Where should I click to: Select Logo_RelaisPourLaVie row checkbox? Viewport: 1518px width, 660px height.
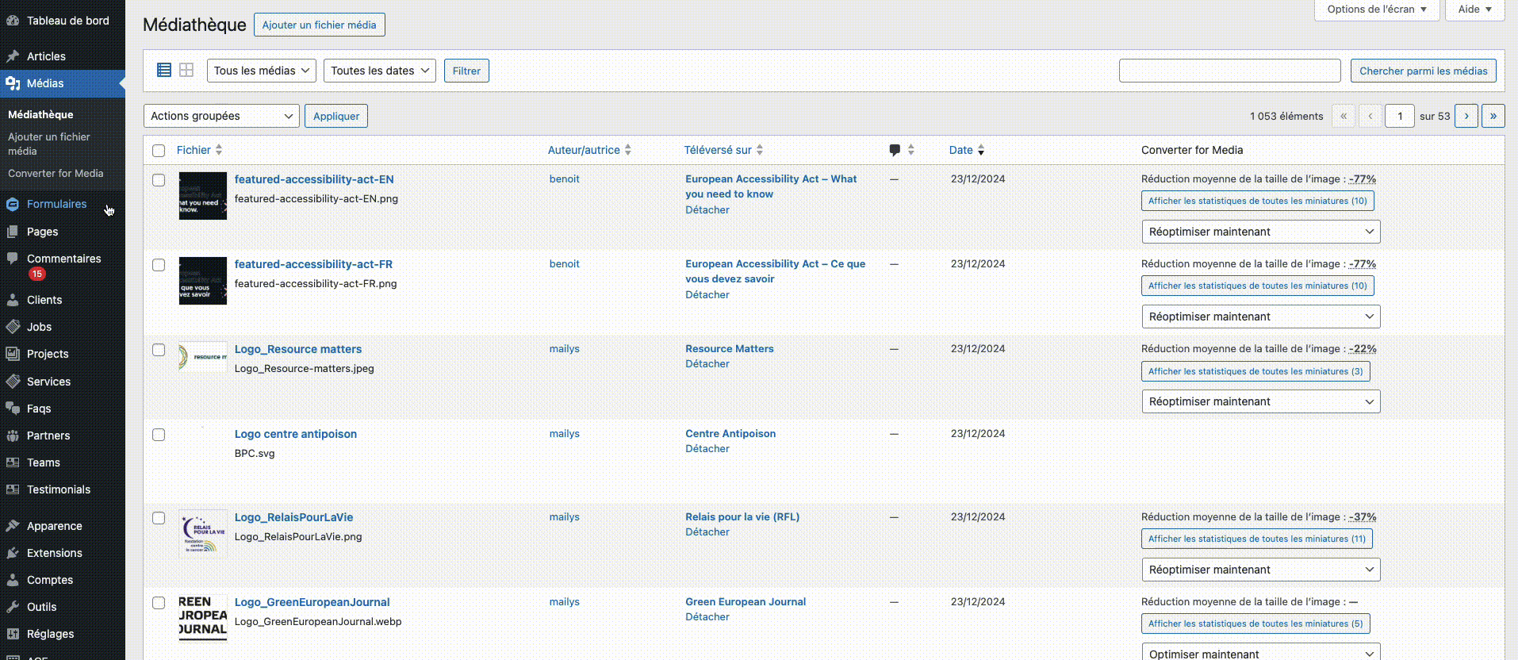(159, 518)
